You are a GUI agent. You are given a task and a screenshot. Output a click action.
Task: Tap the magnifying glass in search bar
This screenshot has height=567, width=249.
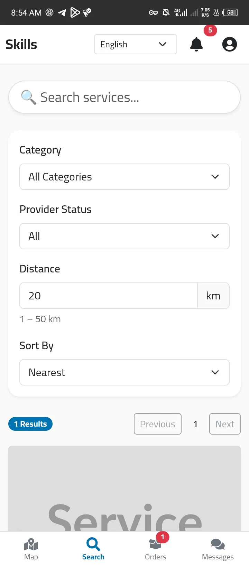pyautogui.click(x=28, y=97)
